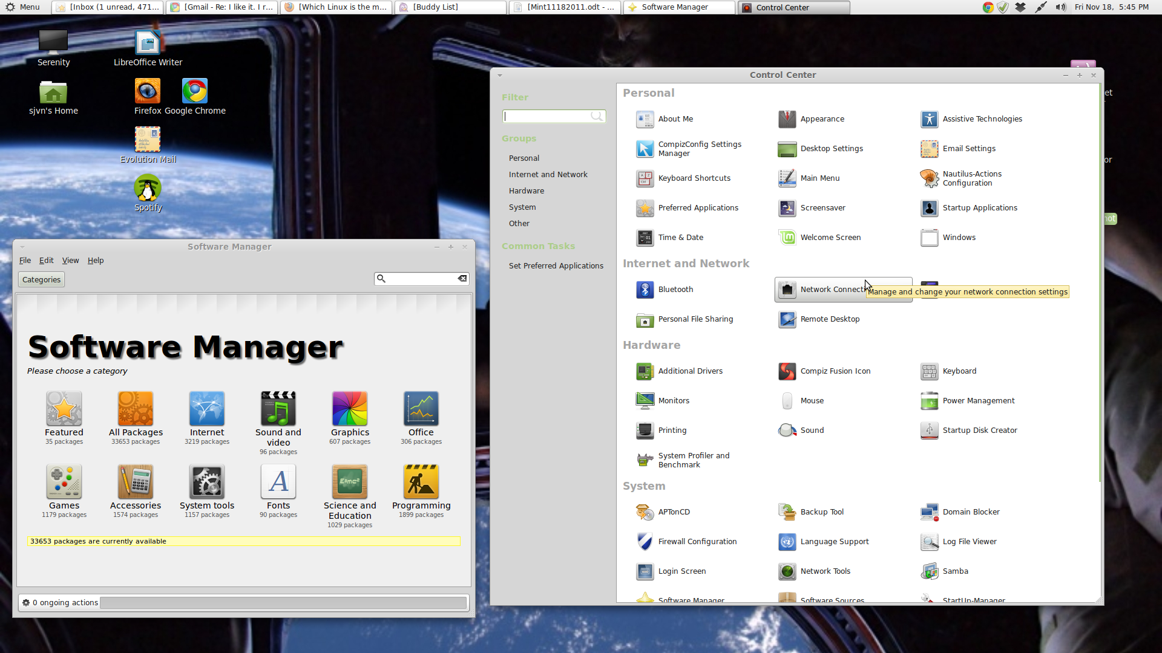Switch to Mint11182011.odt taskbar window
This screenshot has width=1162, height=653.
(x=564, y=7)
